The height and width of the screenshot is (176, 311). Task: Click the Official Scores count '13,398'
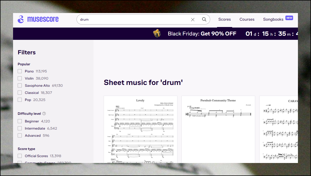[x=56, y=156]
